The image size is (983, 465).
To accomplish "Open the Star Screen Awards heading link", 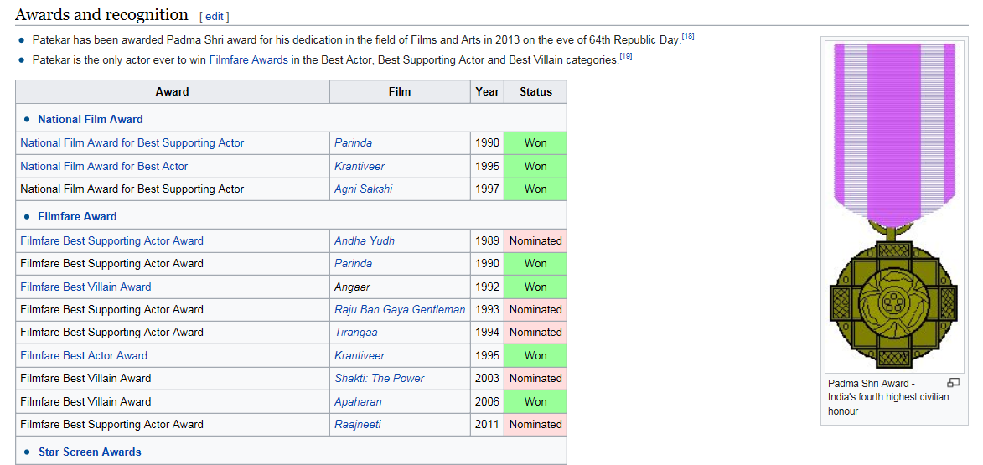I will click(x=90, y=452).
